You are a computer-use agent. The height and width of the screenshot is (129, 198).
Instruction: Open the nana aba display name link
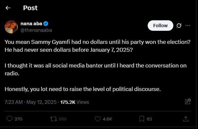(31, 24)
